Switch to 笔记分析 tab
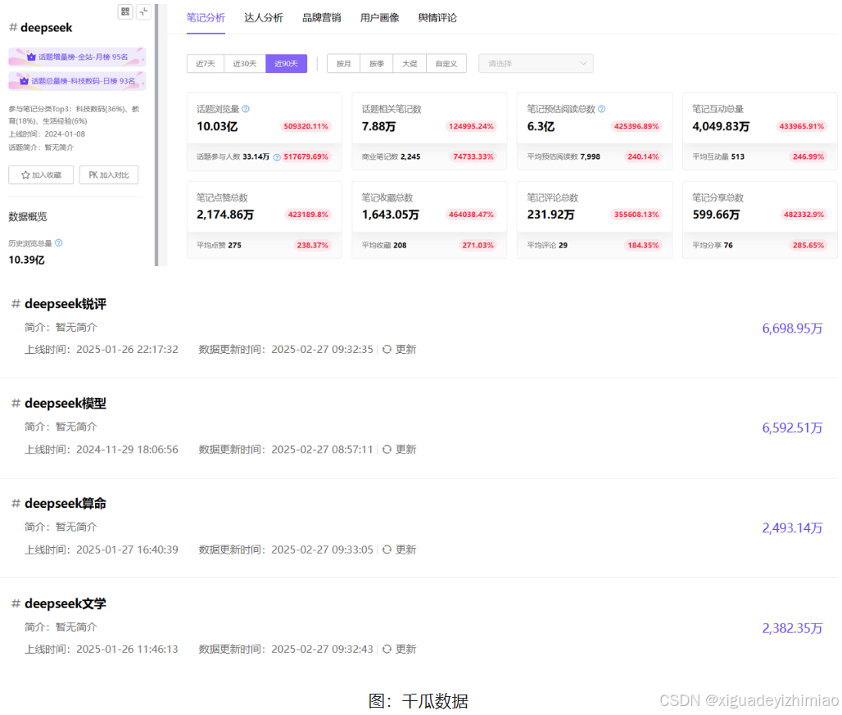Image resolution: width=842 pixels, height=715 pixels. (x=206, y=18)
